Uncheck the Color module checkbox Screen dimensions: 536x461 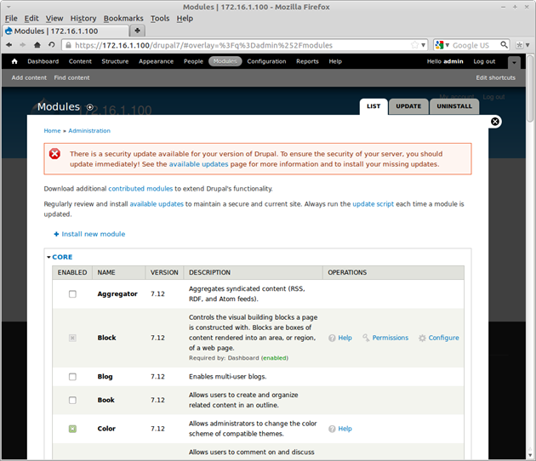[x=72, y=429]
